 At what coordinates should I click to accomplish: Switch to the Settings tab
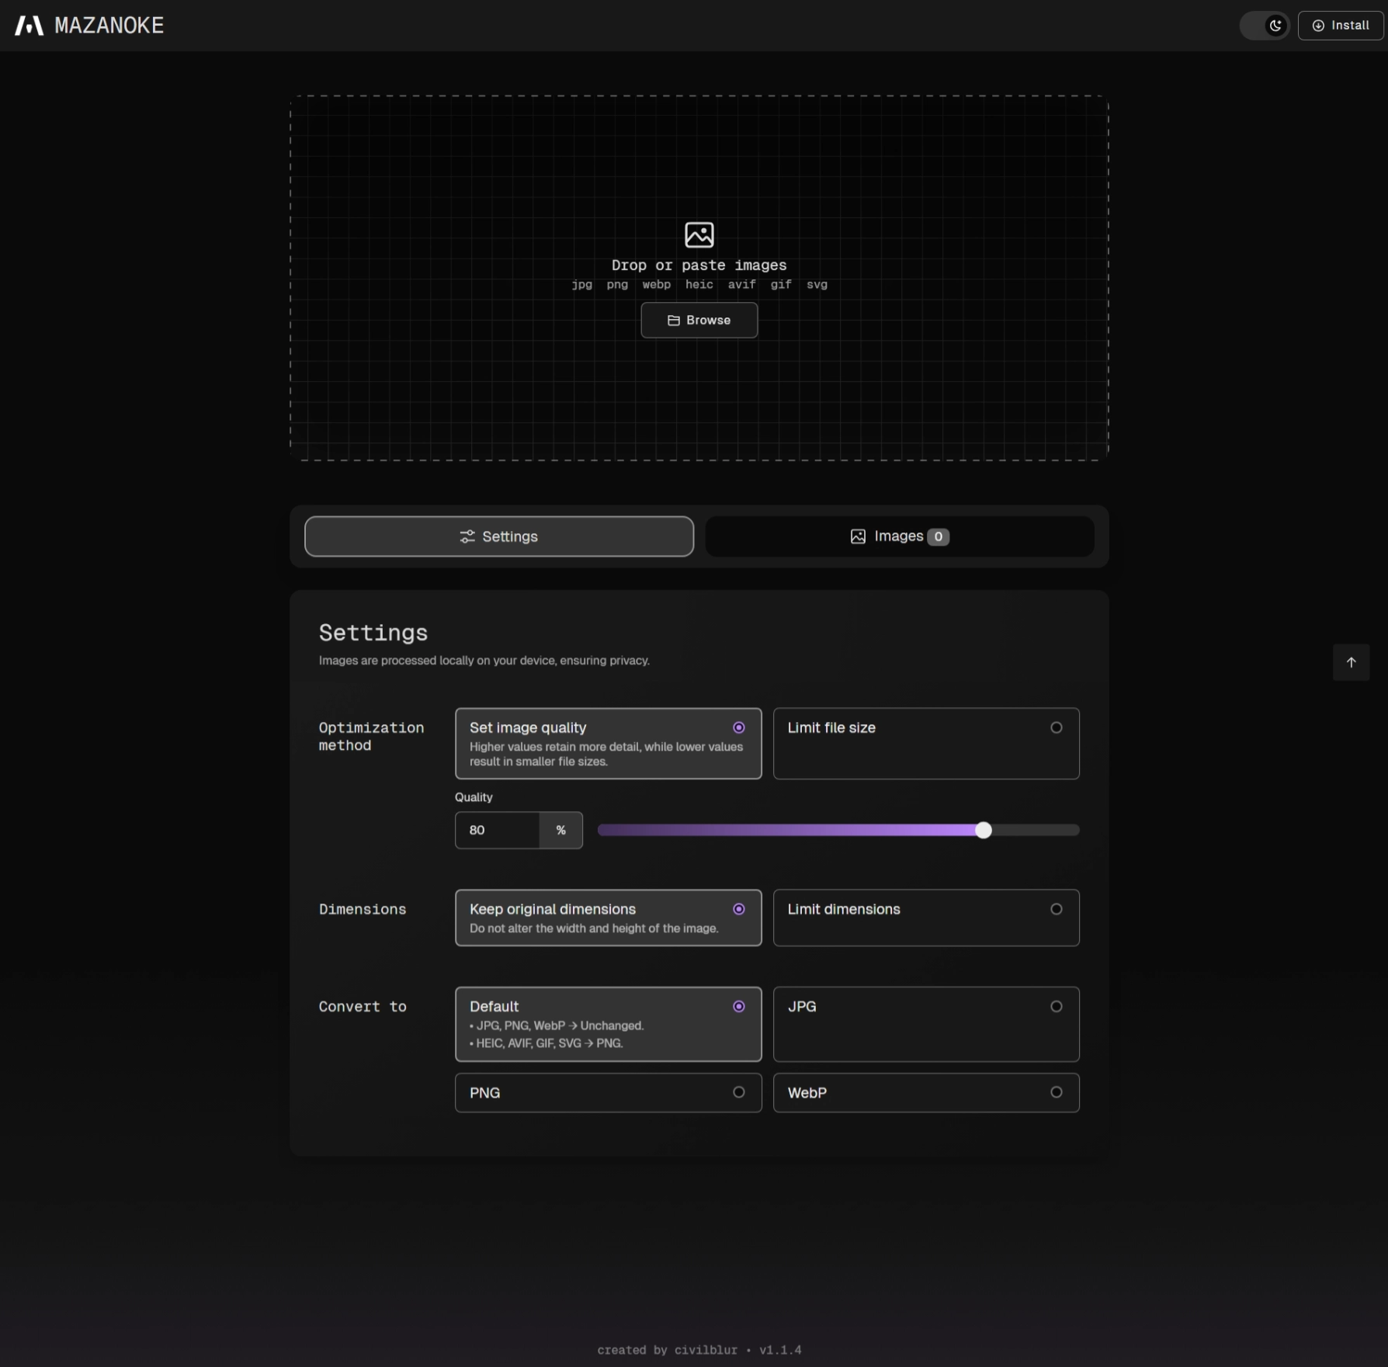(x=499, y=536)
